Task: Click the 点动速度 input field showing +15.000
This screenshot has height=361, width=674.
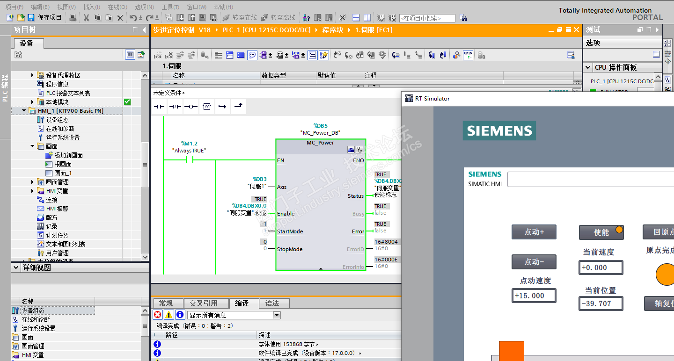Action: click(x=534, y=296)
